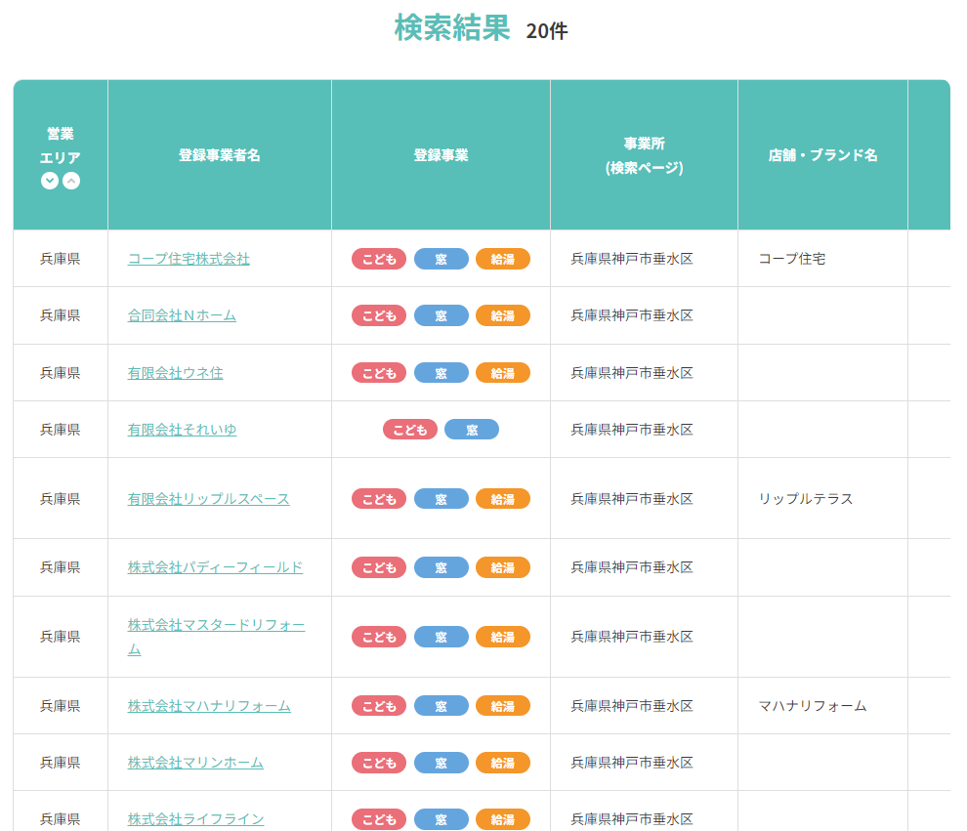Click 兵庫県神戸市垂水区 in 株式会社マリンホーム row
The image size is (967, 831).
pos(632,763)
